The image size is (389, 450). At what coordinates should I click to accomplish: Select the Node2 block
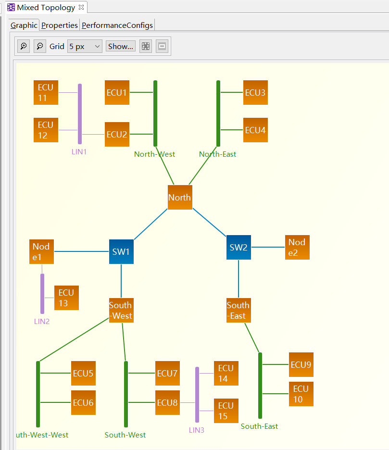point(297,247)
